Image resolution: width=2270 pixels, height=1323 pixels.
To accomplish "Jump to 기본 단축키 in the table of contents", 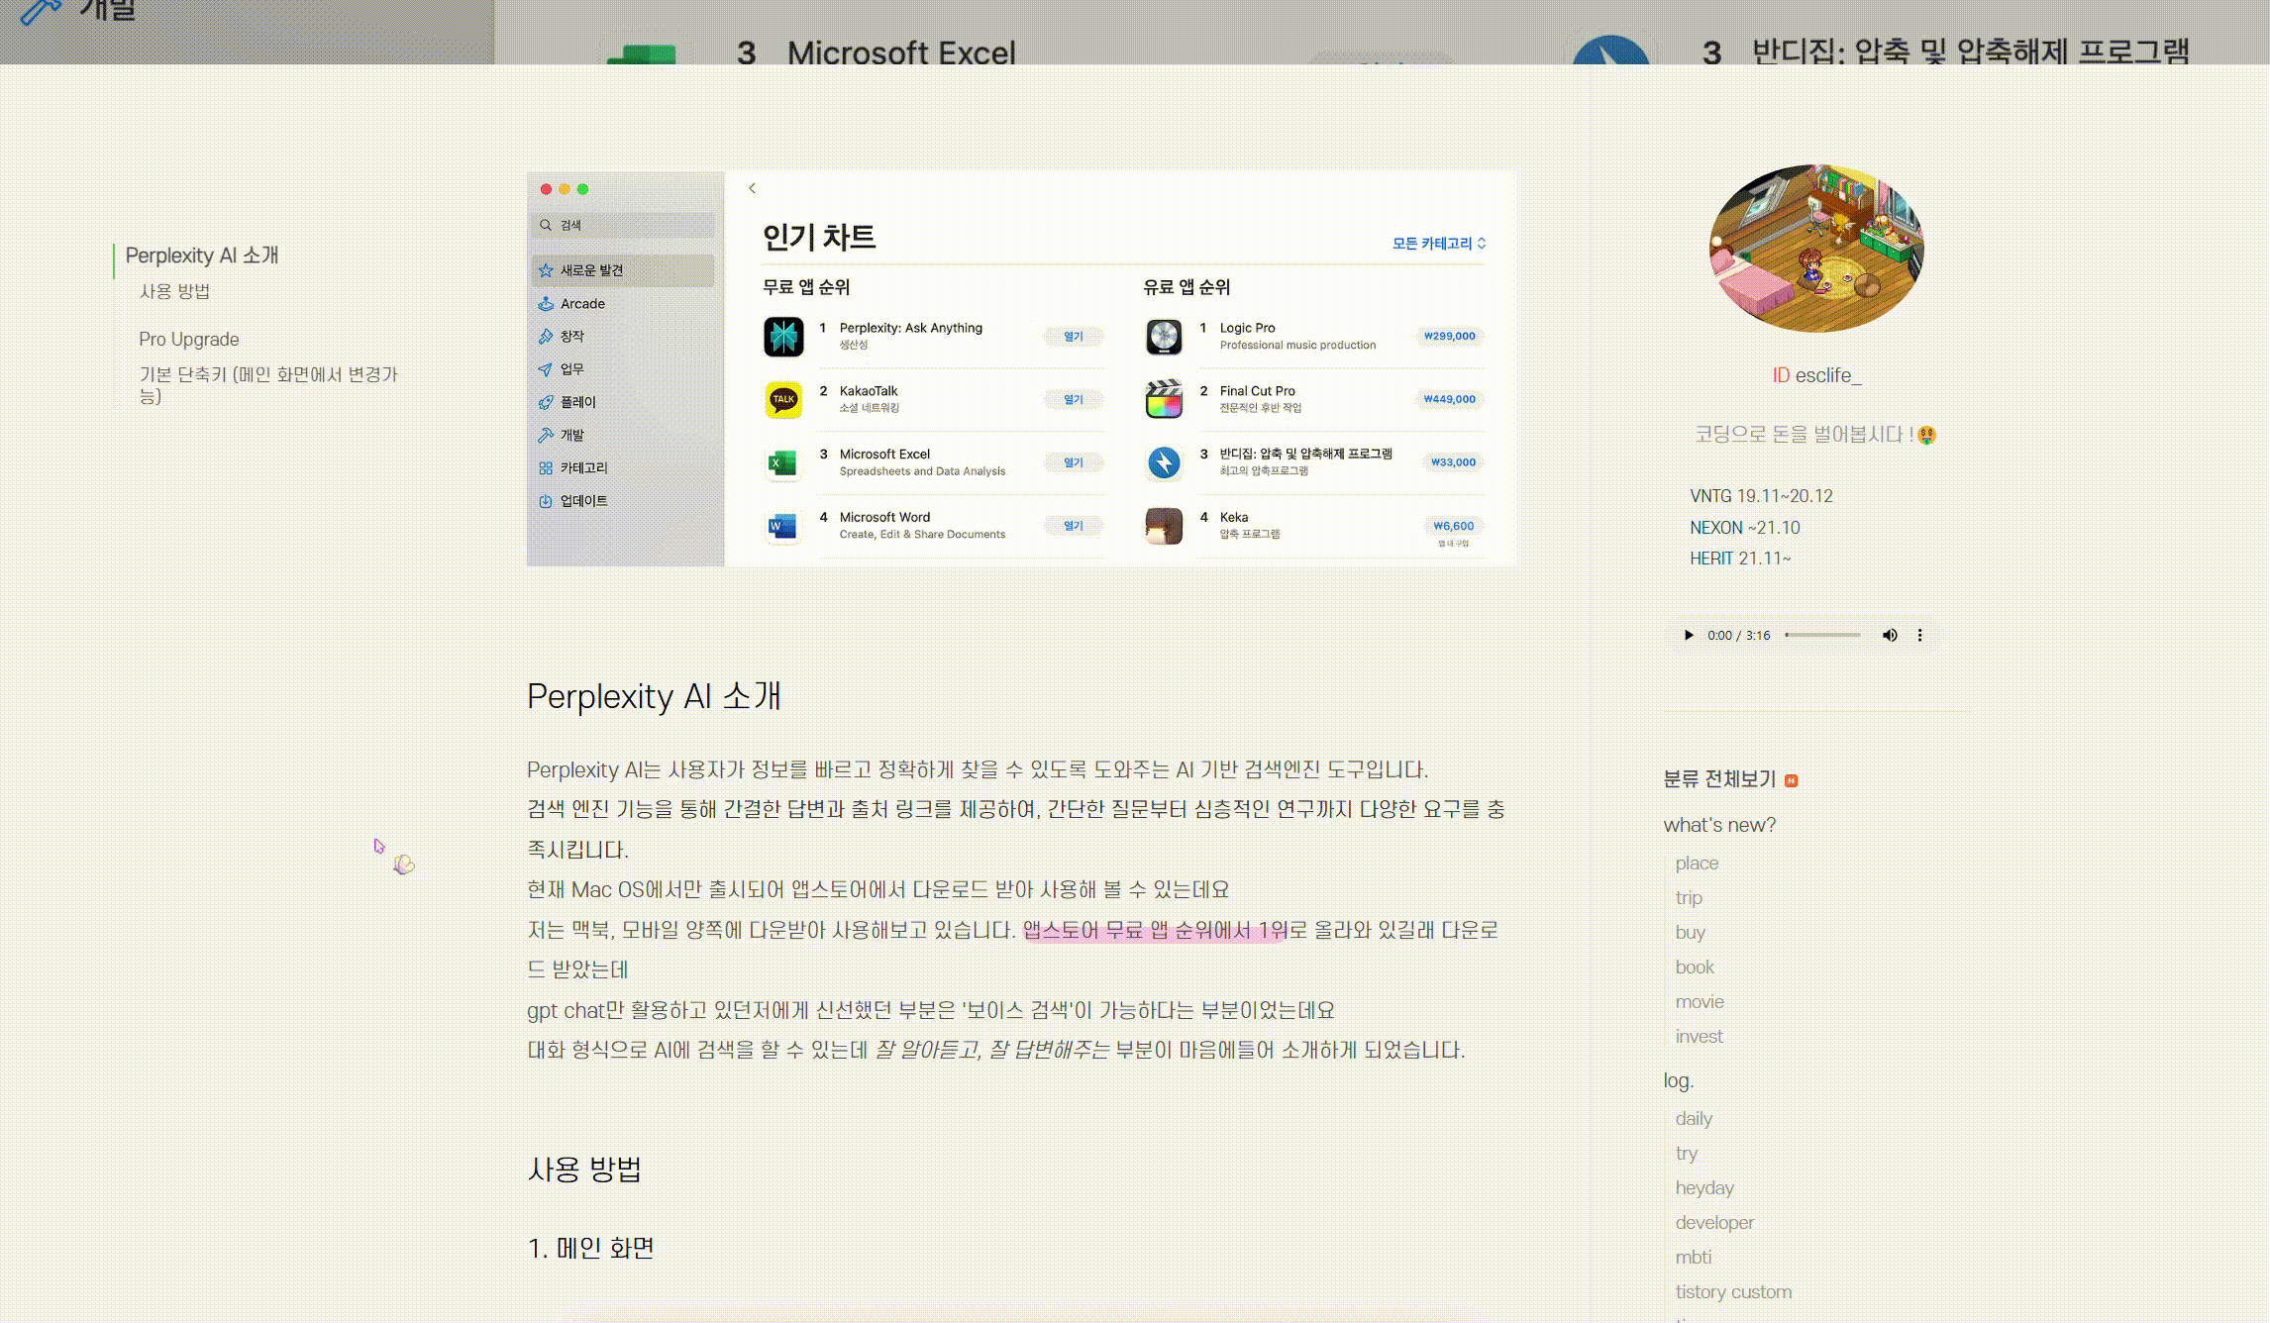I will 268,385.
